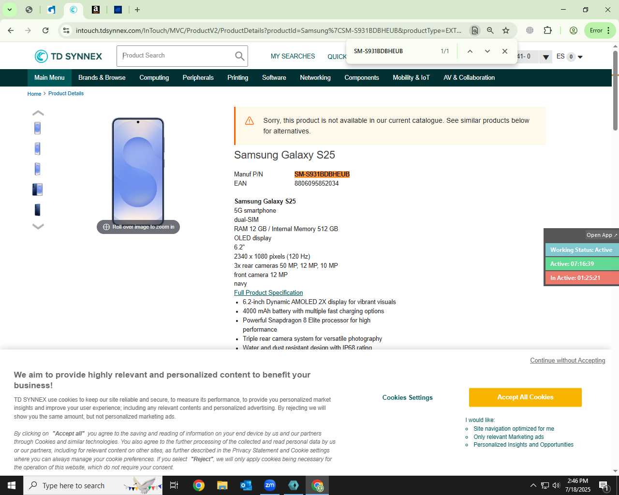This screenshot has height=495, width=619.
Task: Select the first phone thumbnail
Action: (37, 128)
